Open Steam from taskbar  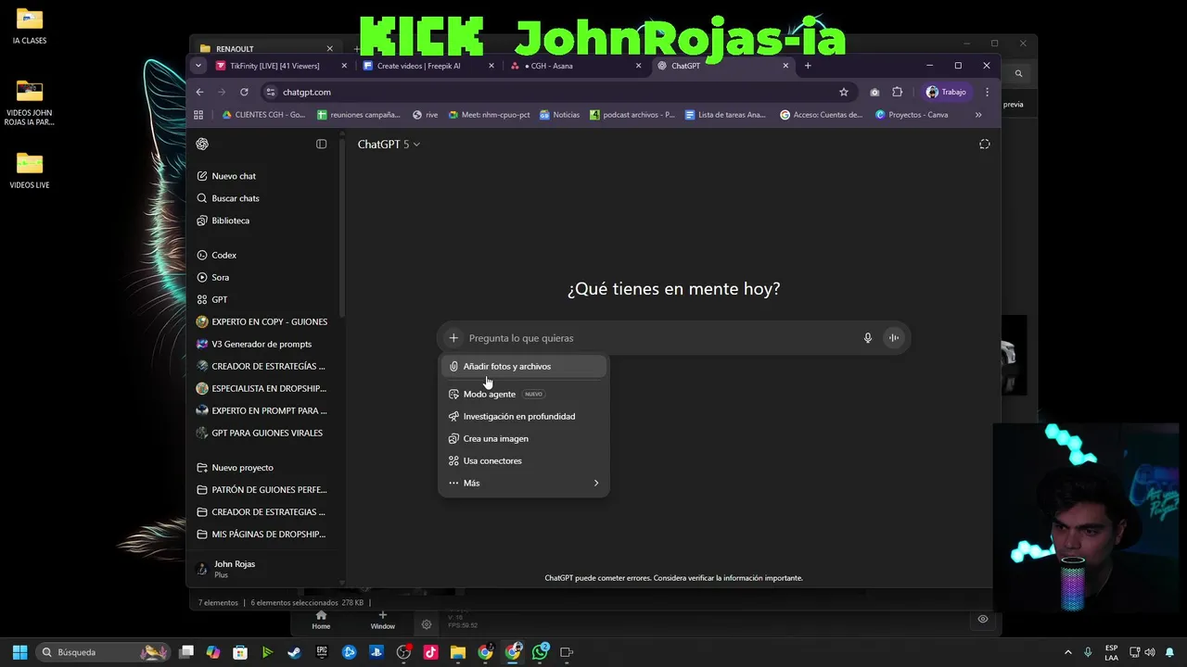[x=294, y=652]
